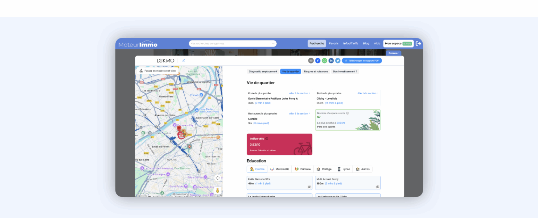Show Halte Garderie Sfm on map

(x=309, y=187)
